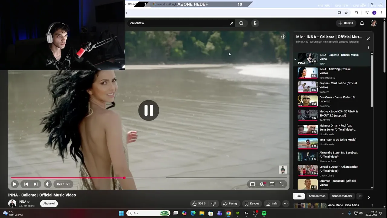
Task: Open more actions ellipsis below video
Action: [x=286, y=203]
